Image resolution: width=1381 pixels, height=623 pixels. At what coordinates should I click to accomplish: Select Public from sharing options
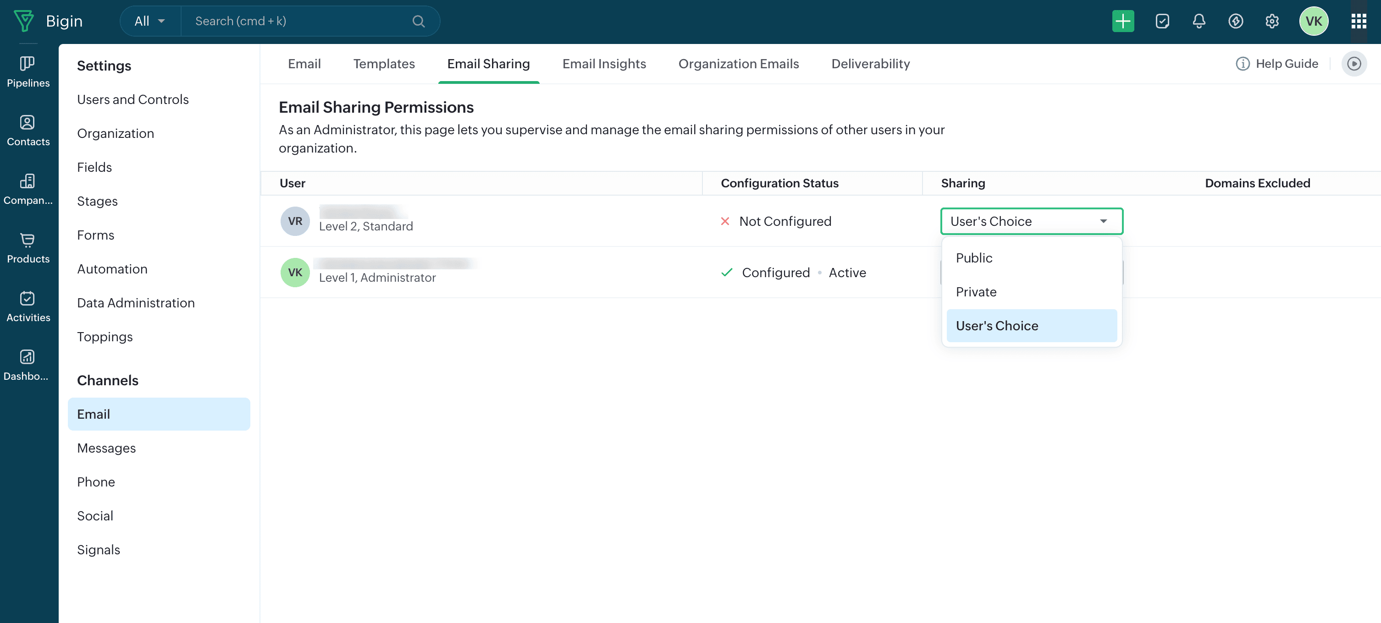(x=974, y=258)
